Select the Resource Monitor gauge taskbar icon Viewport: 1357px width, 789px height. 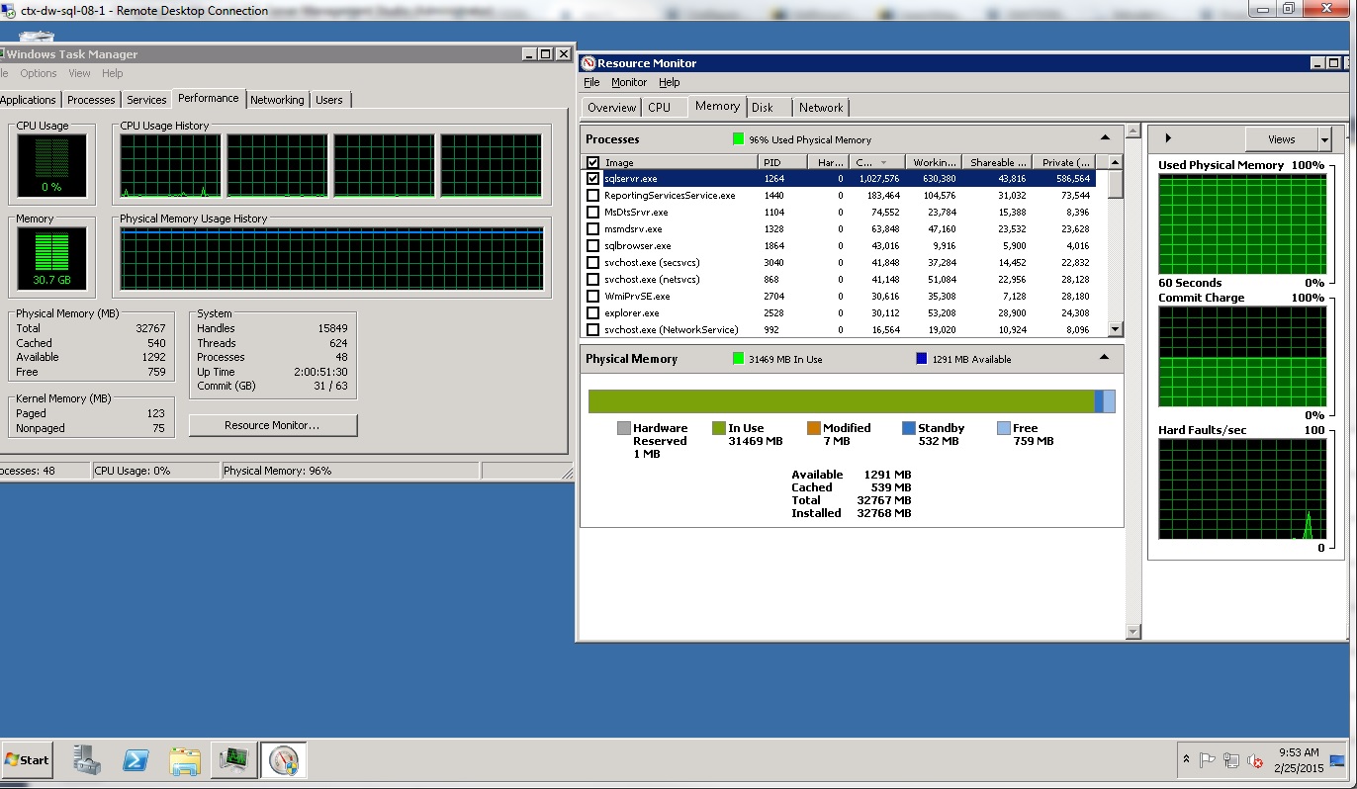(x=283, y=760)
